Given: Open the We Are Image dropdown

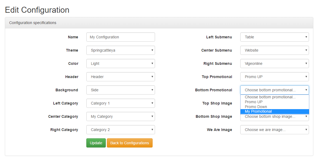Looking at the screenshot, I should (x=275, y=130).
